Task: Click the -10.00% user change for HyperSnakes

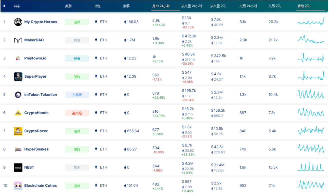Action: [x=158, y=152]
